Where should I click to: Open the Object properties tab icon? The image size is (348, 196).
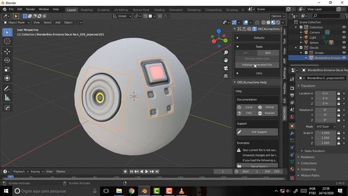292,126
